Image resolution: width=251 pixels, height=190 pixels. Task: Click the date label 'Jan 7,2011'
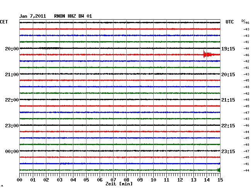click(x=33, y=16)
